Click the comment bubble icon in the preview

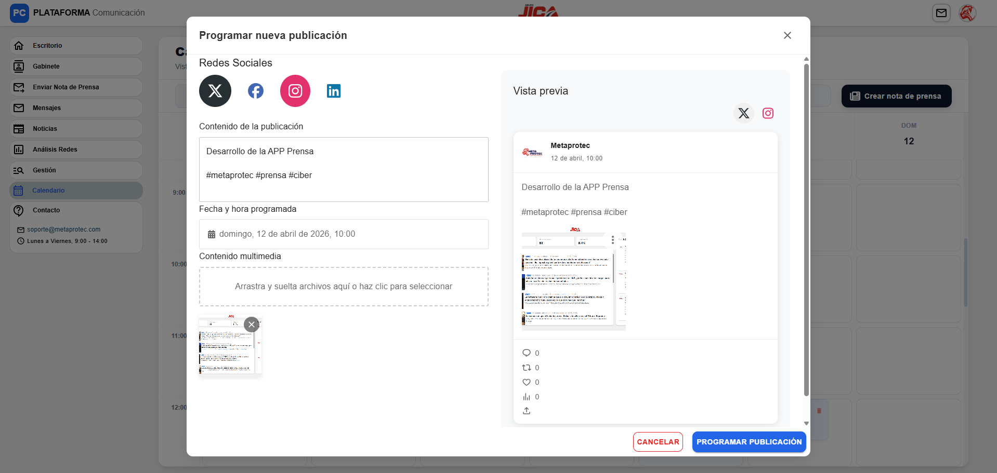[526, 353]
